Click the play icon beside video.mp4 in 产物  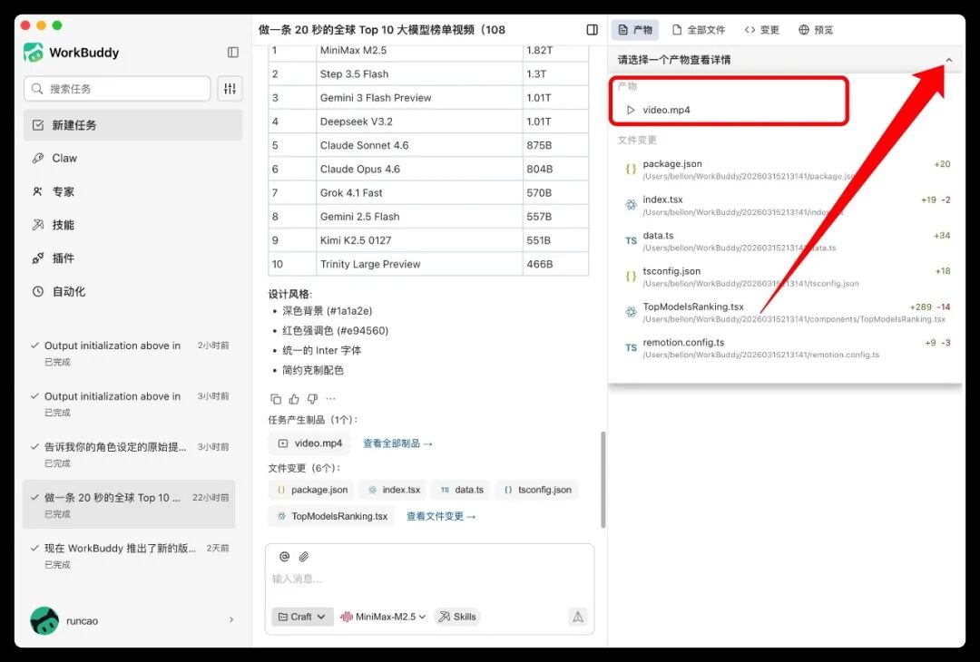tap(631, 110)
